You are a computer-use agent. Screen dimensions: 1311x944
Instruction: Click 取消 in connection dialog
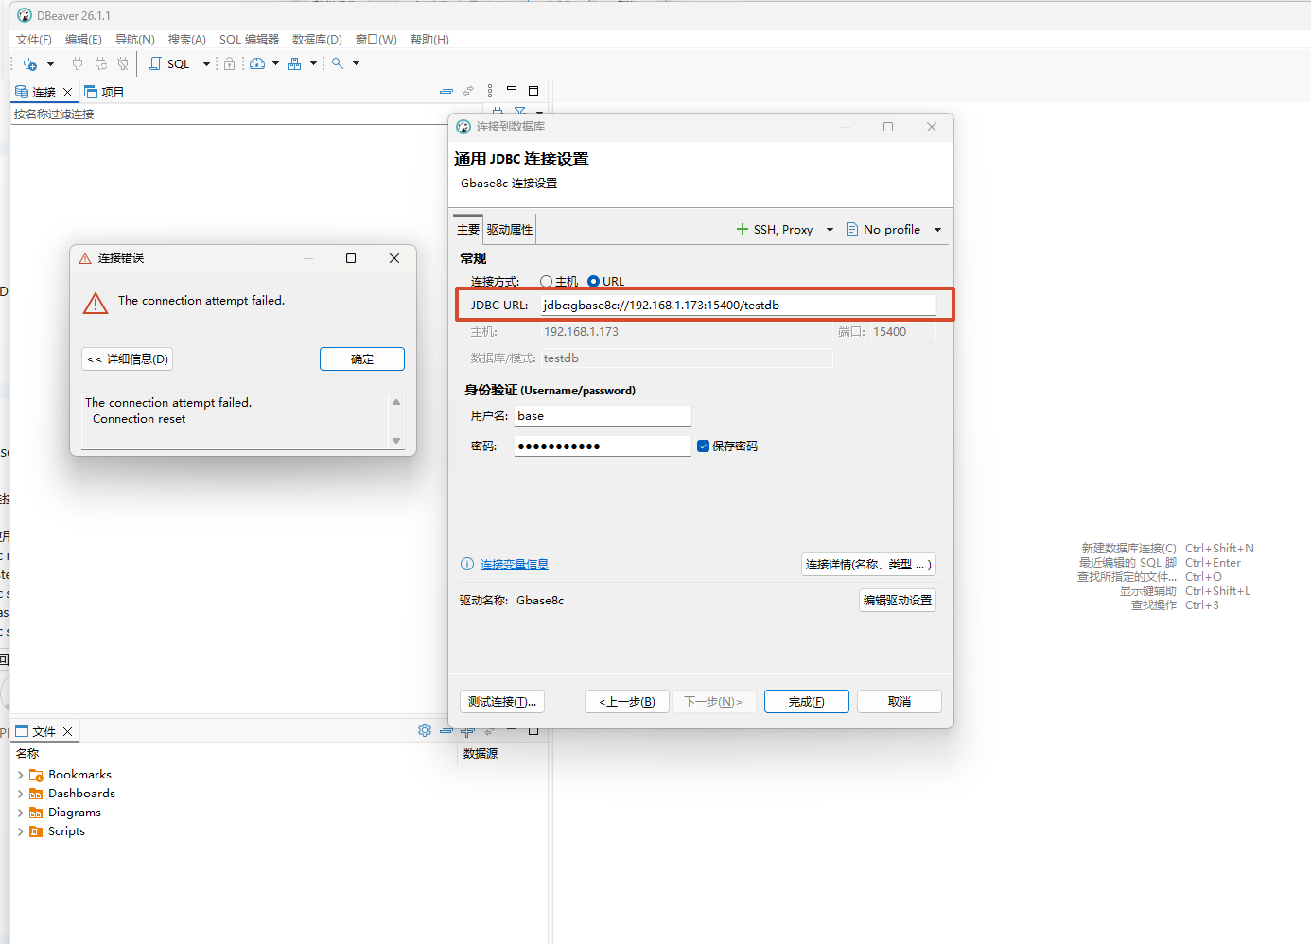[x=900, y=702]
